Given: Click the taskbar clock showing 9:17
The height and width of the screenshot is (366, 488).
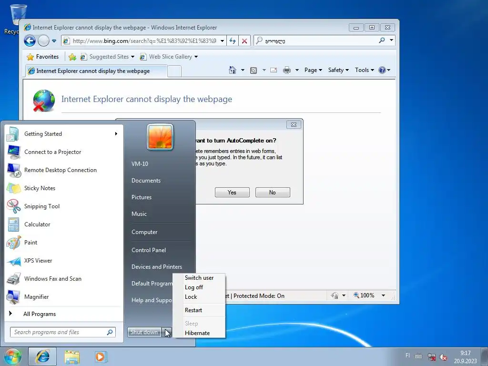Looking at the screenshot, I should coord(466,353).
